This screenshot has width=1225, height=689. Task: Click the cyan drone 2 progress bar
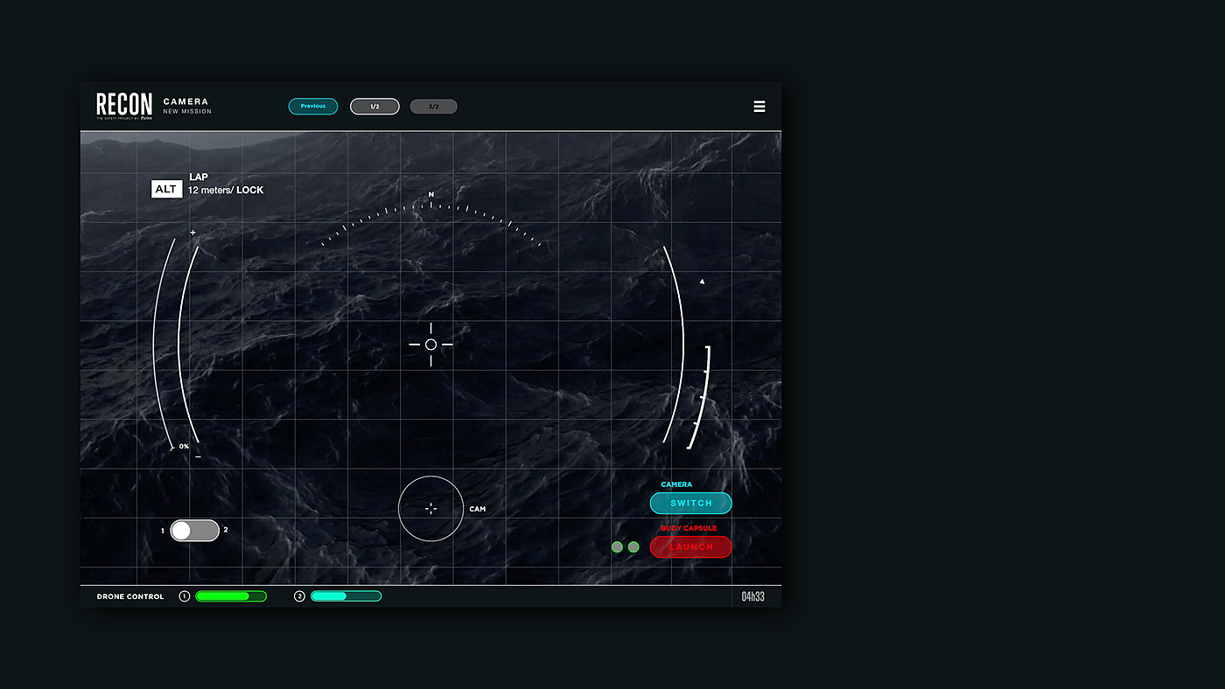(346, 596)
